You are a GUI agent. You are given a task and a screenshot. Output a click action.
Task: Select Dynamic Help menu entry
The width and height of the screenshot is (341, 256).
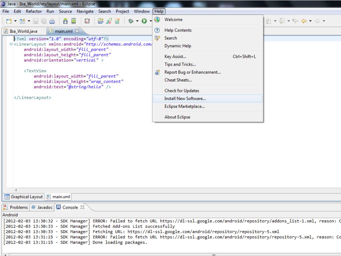coord(208,46)
